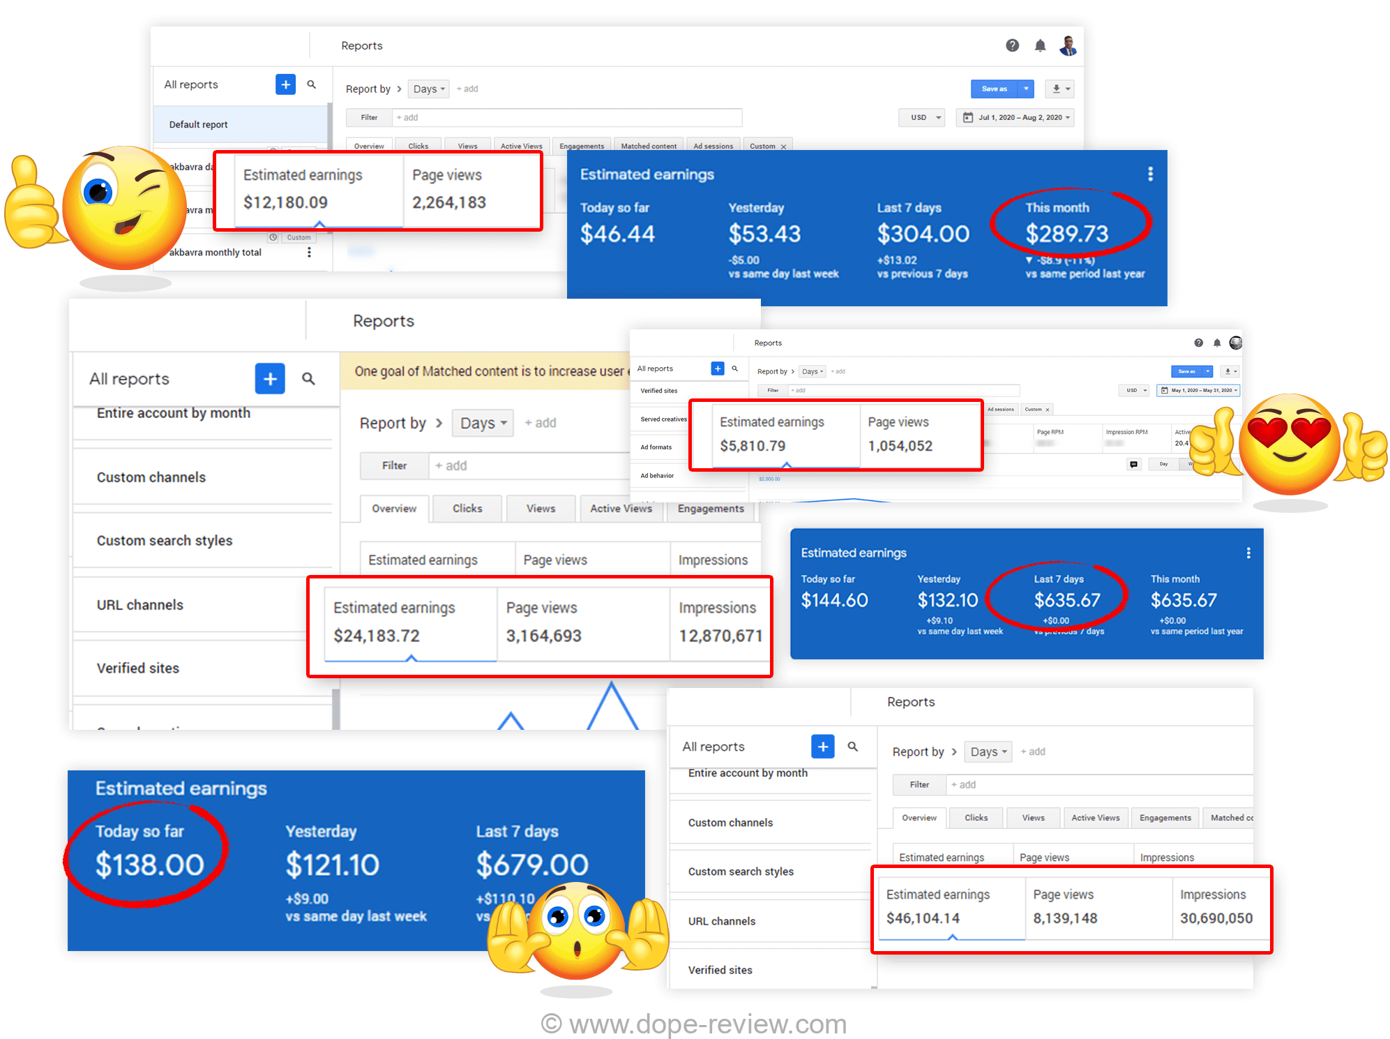Click the blue plus button above Default report
Screen dimensions: 1390x1039
(285, 84)
